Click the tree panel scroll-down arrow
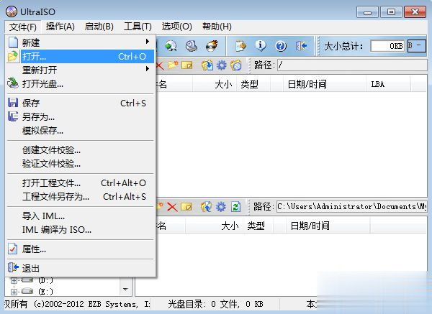 (x=125, y=290)
